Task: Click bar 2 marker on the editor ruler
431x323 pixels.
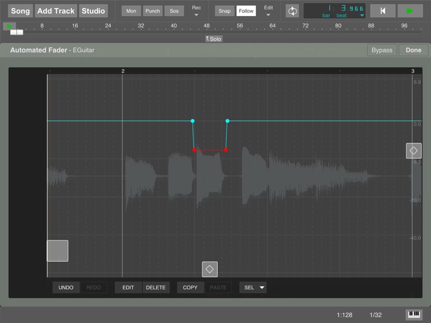Action: coord(123,71)
